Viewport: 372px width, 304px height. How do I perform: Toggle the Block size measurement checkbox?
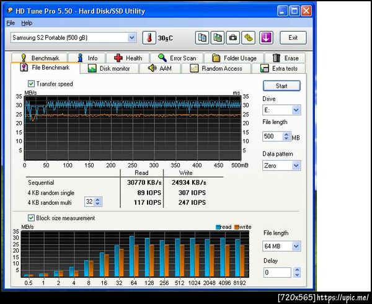click(x=31, y=218)
